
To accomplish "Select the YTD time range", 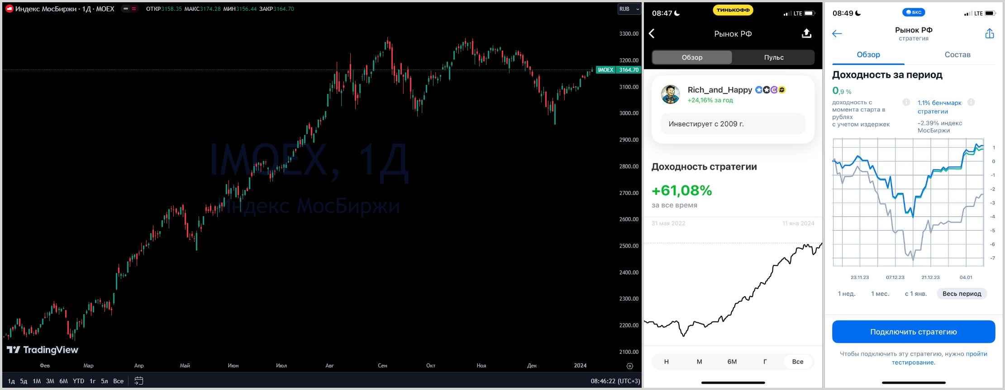I will click(x=79, y=381).
